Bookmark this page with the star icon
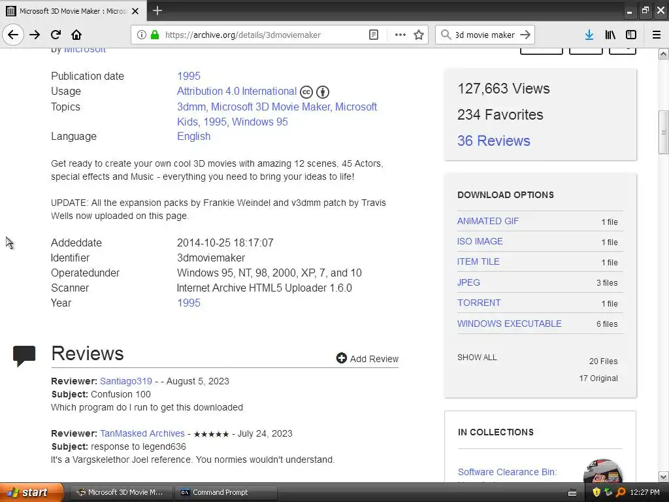 419,35
